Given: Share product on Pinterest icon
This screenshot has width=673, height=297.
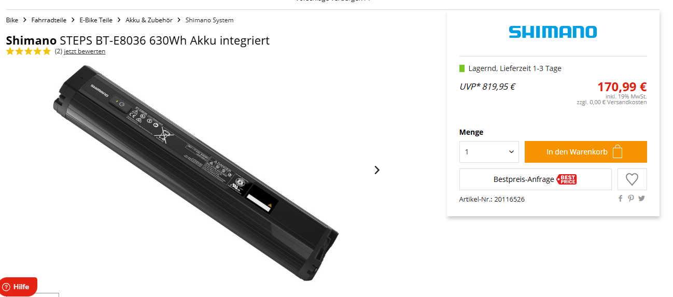Looking at the screenshot, I should 631,198.
